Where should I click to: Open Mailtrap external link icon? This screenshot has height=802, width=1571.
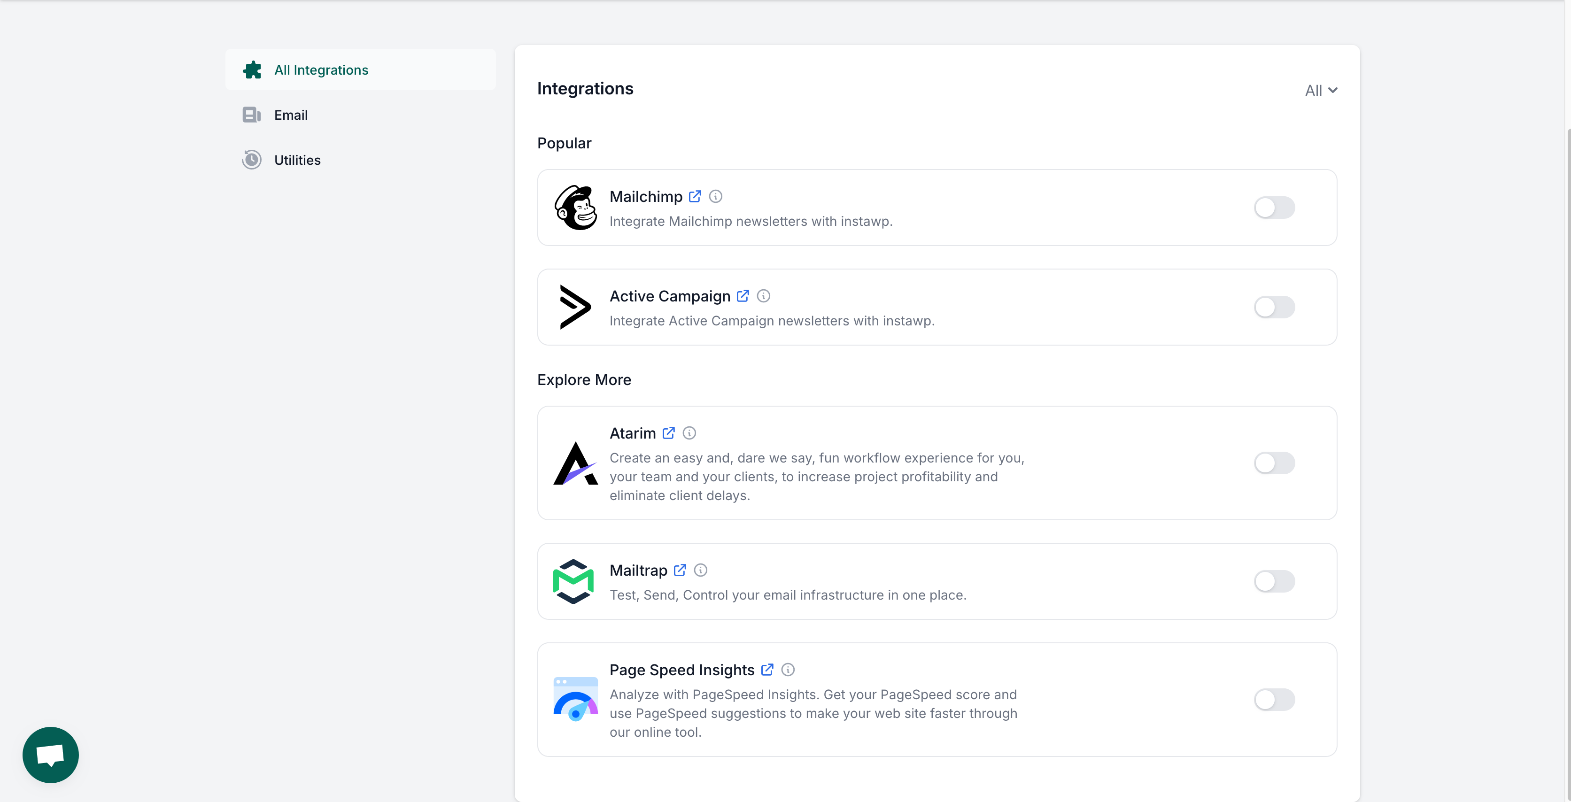(x=680, y=570)
